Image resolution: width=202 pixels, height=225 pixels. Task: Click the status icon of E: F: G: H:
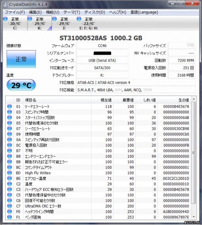[79, 19]
